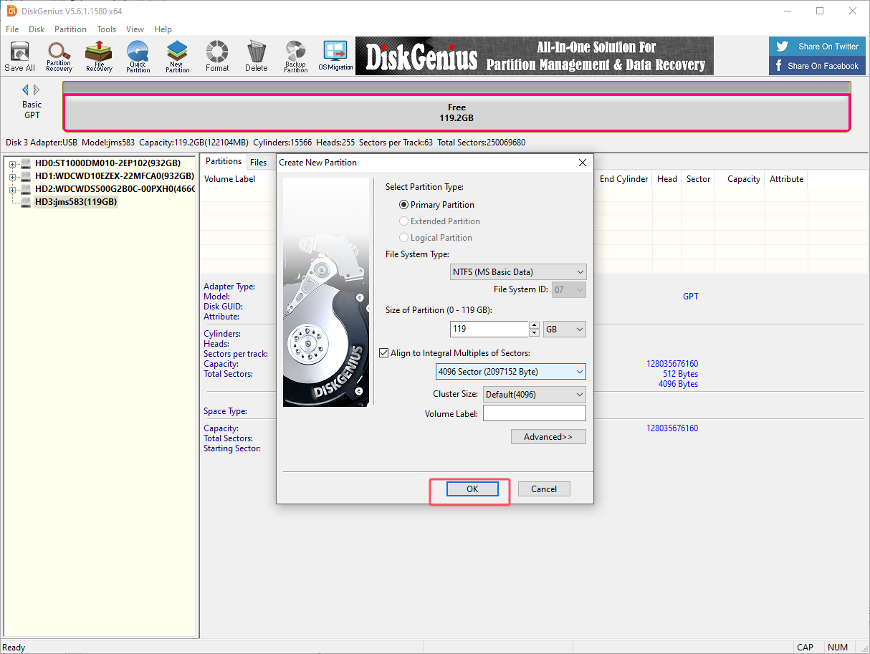Click the Advanced>> button
The image size is (870, 654).
[548, 437]
